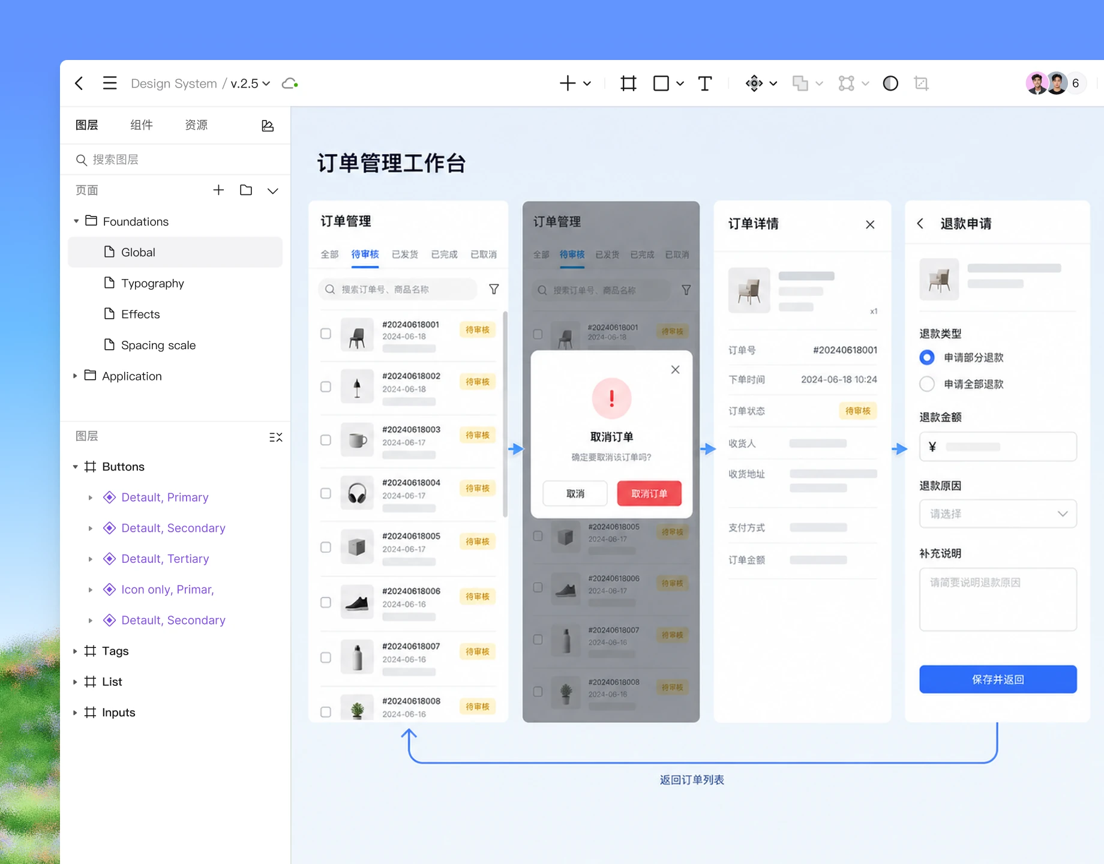Viewport: 1104px width, 864px height.
Task: Check the box for order #20240618003
Action: (x=326, y=440)
